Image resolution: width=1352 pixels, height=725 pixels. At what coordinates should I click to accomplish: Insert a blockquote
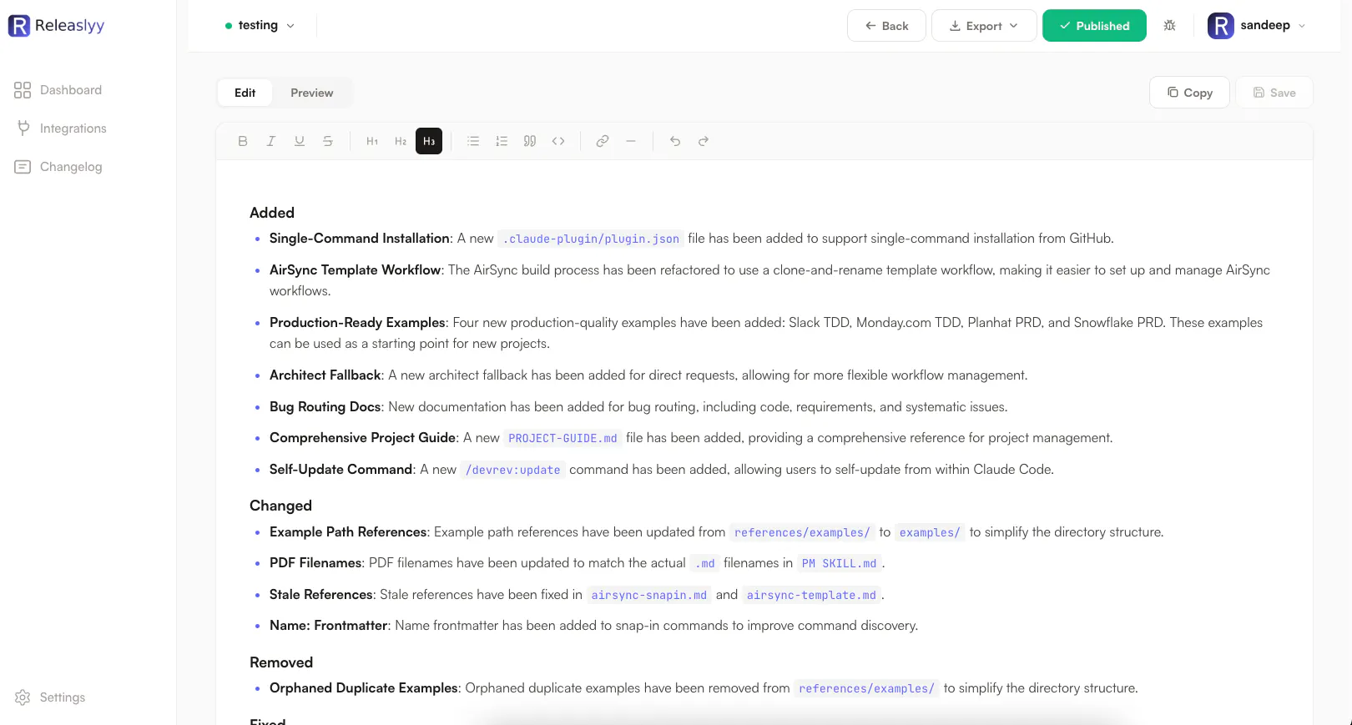530,141
